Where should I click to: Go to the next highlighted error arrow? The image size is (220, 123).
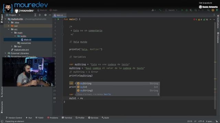point(214,20)
